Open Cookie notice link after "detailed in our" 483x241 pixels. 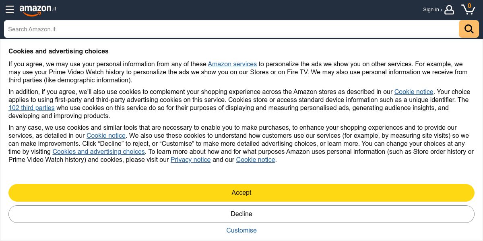pos(106,136)
